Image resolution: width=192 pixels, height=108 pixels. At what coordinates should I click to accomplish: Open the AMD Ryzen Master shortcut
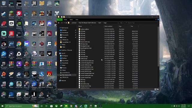(4, 45)
